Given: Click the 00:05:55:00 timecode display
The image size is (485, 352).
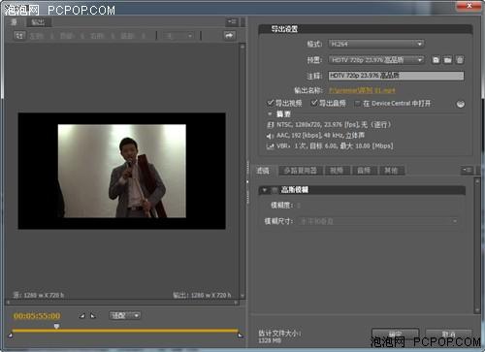Looking at the screenshot, I should [x=37, y=316].
